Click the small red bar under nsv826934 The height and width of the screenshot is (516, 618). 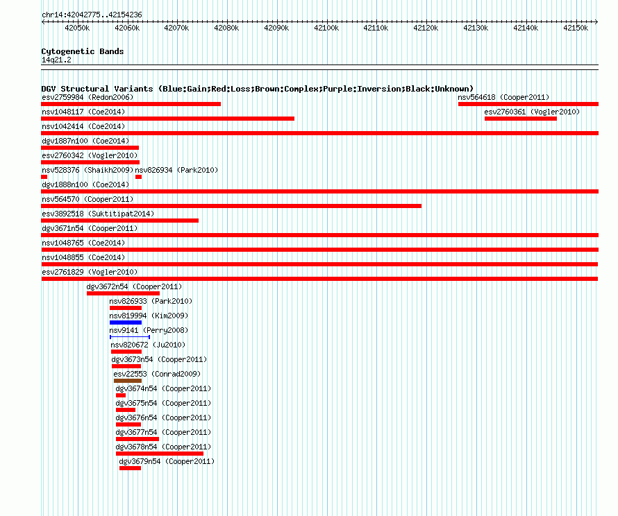coord(138,177)
